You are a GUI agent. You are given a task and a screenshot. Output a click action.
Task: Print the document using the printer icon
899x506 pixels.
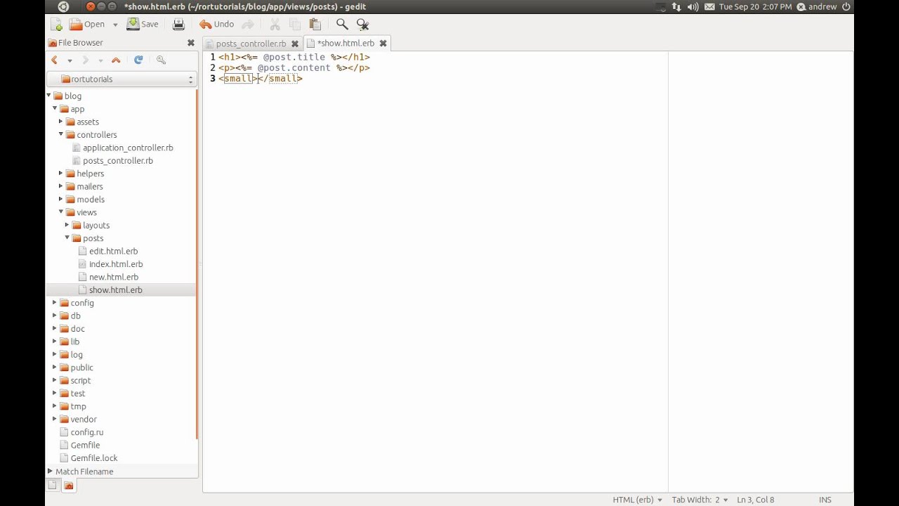pos(178,24)
